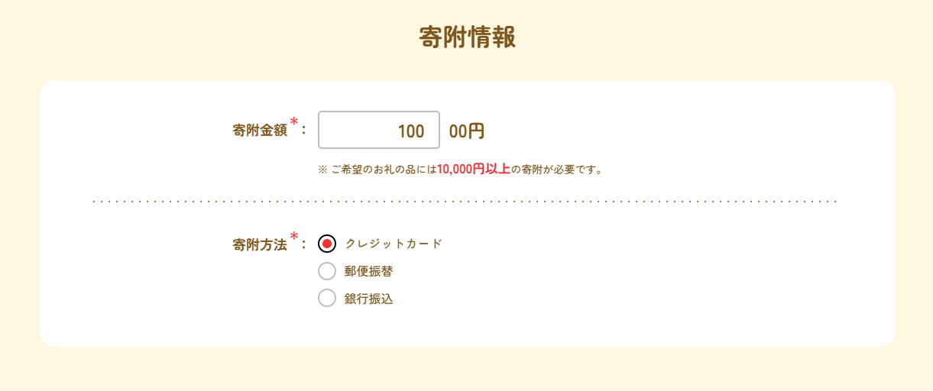Click the colon after the 寄附方法 label
This screenshot has width=933, height=391.
point(303,245)
